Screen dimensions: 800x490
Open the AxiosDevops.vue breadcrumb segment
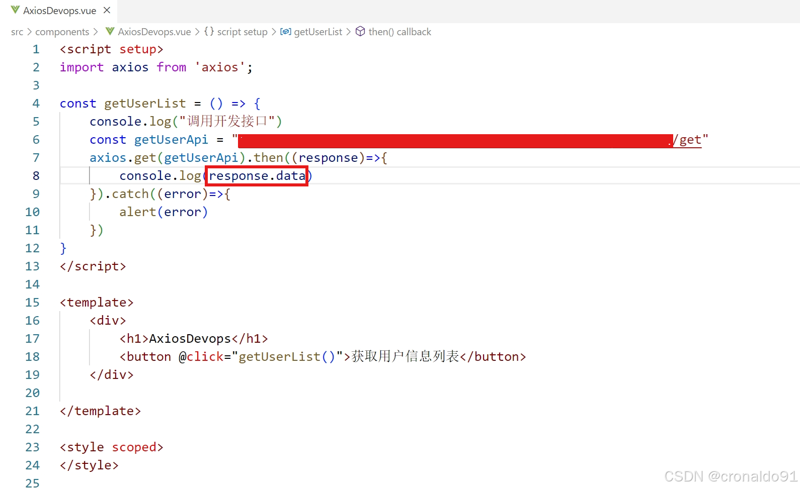pos(154,32)
